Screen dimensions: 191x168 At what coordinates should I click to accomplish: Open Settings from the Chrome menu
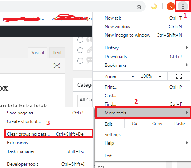tap(142, 135)
